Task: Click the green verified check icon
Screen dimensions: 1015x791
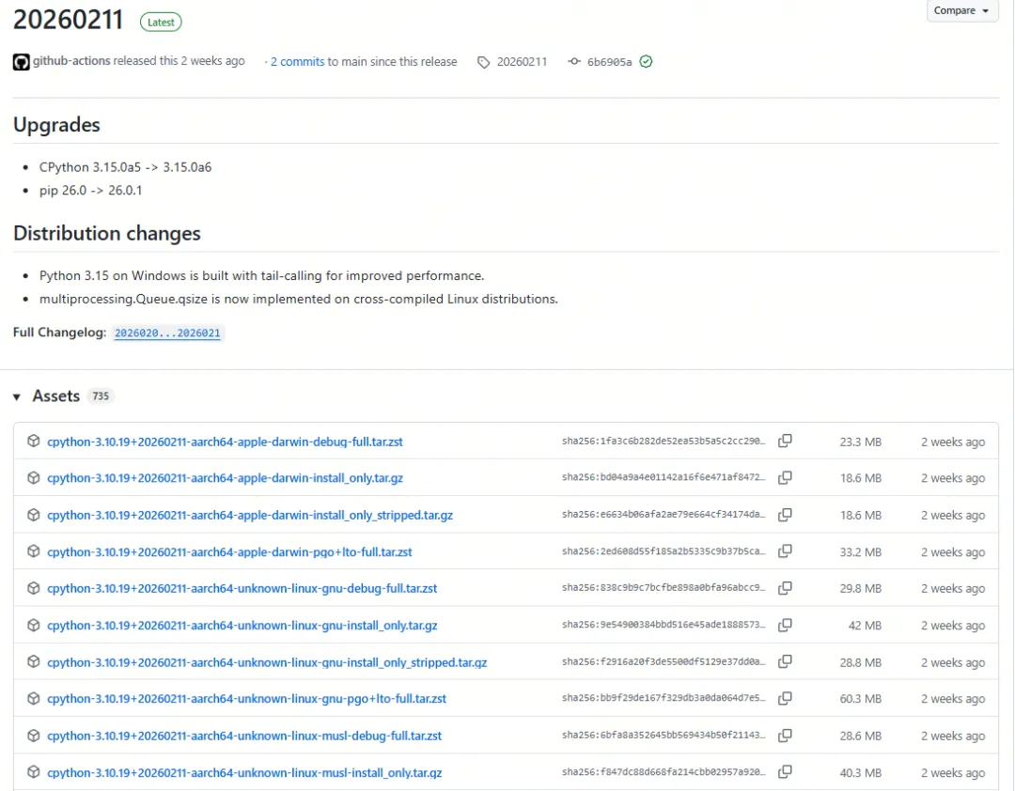Action: pyautogui.click(x=646, y=61)
